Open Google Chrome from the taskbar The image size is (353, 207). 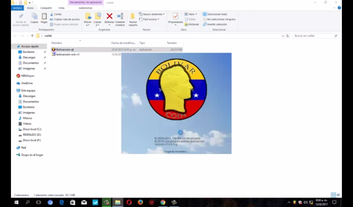163,202
